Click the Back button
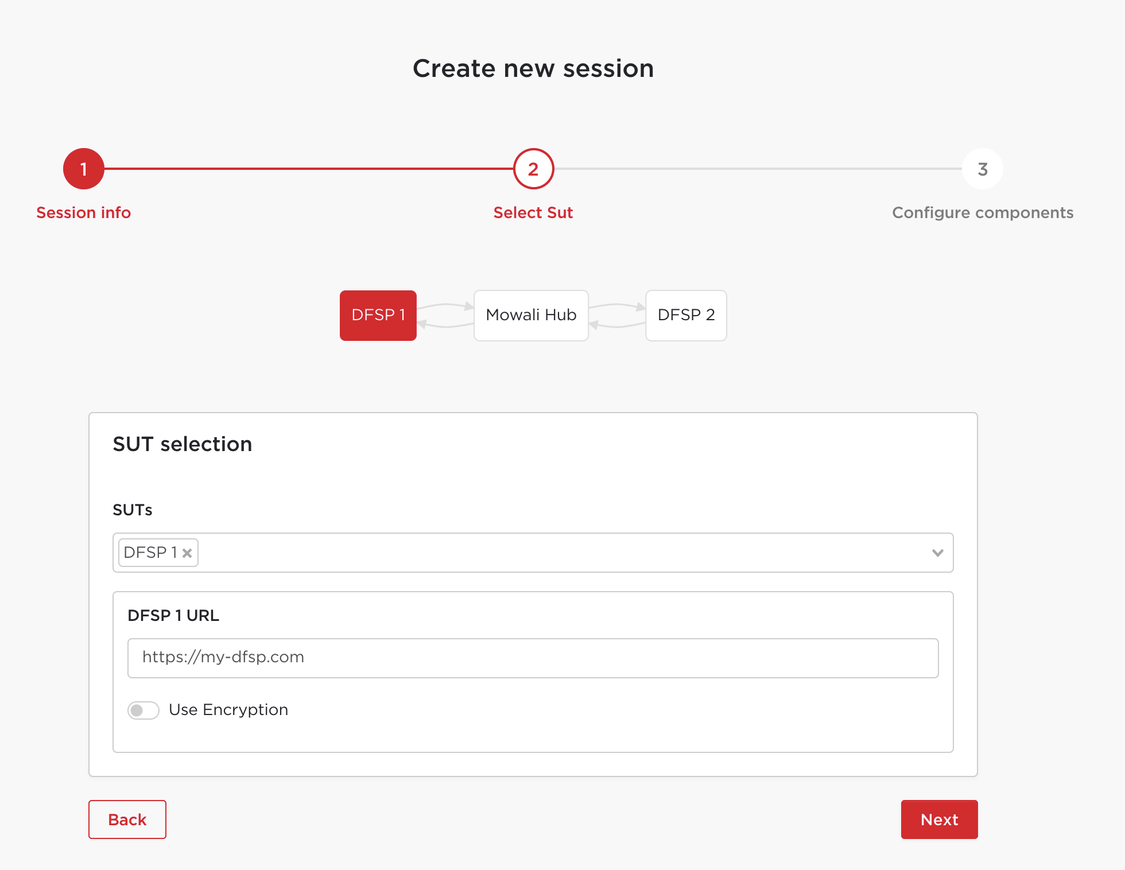 127,820
